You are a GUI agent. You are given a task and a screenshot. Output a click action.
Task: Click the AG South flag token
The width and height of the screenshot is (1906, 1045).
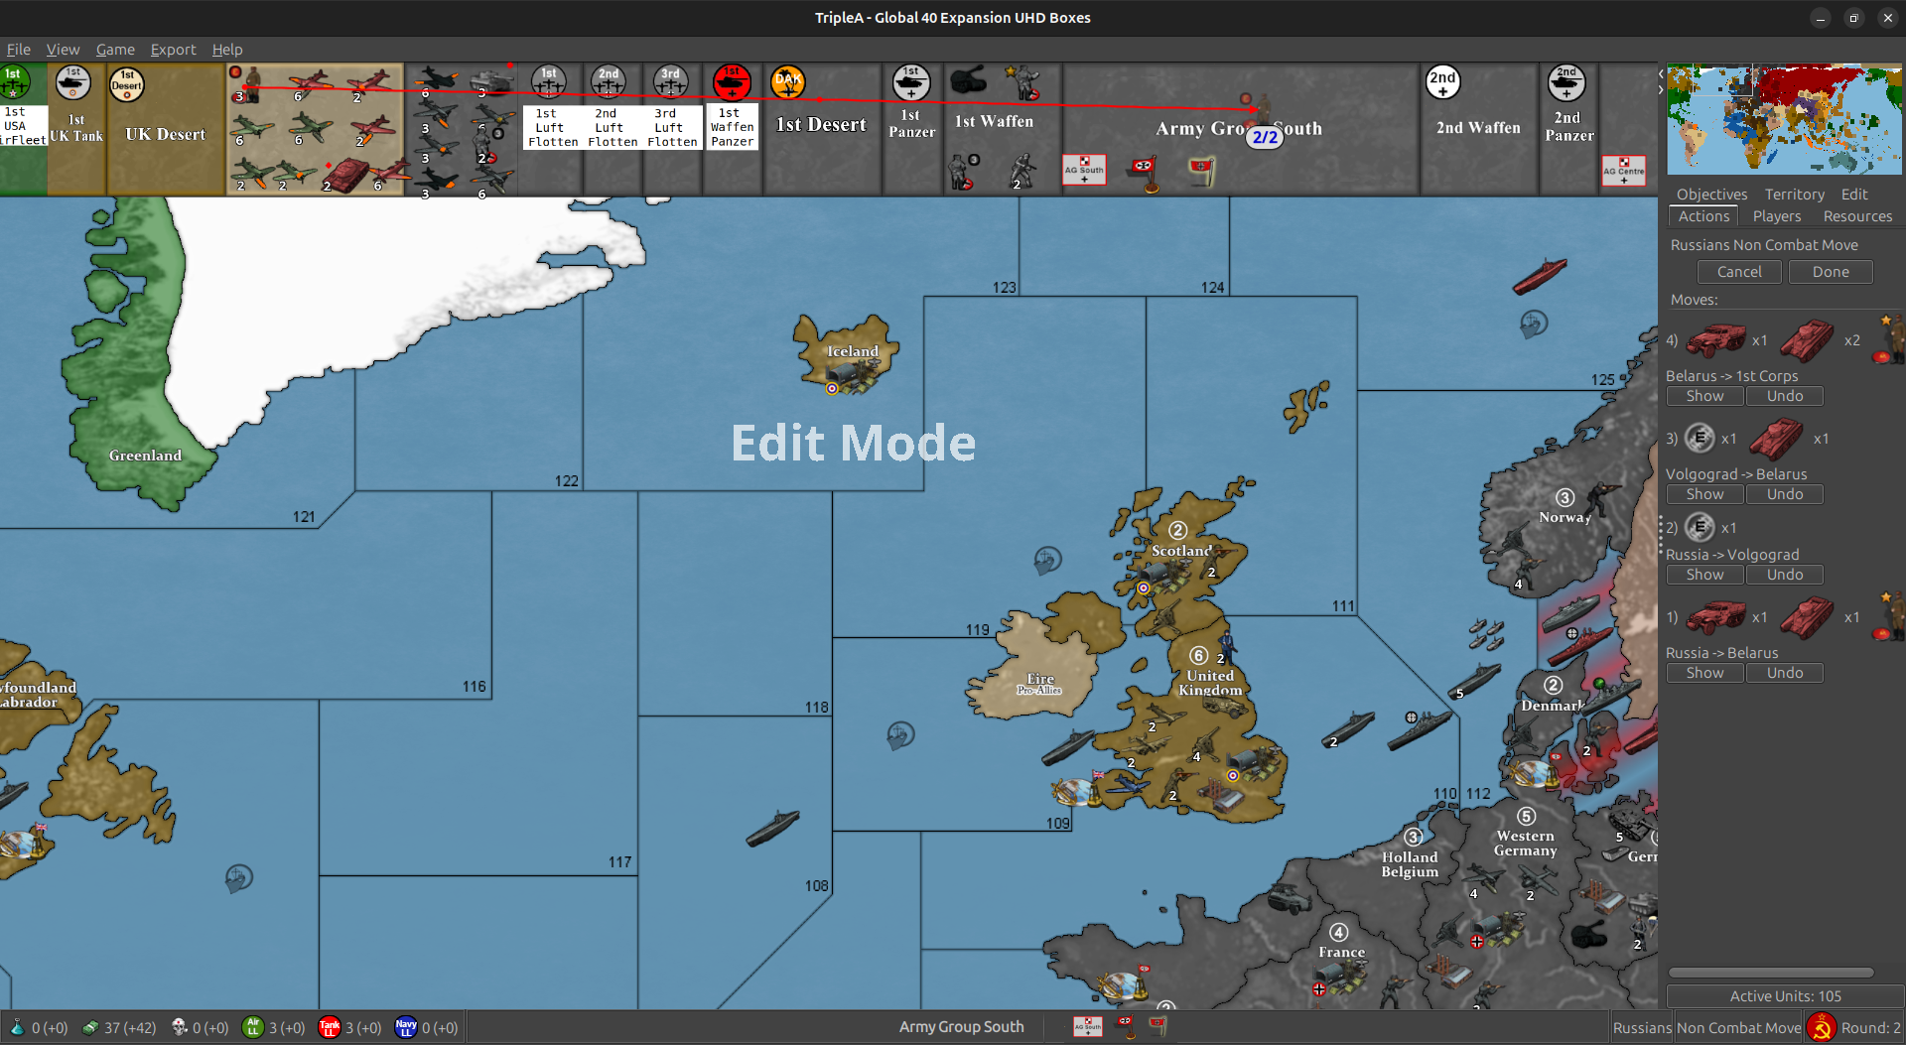pos(1084,171)
